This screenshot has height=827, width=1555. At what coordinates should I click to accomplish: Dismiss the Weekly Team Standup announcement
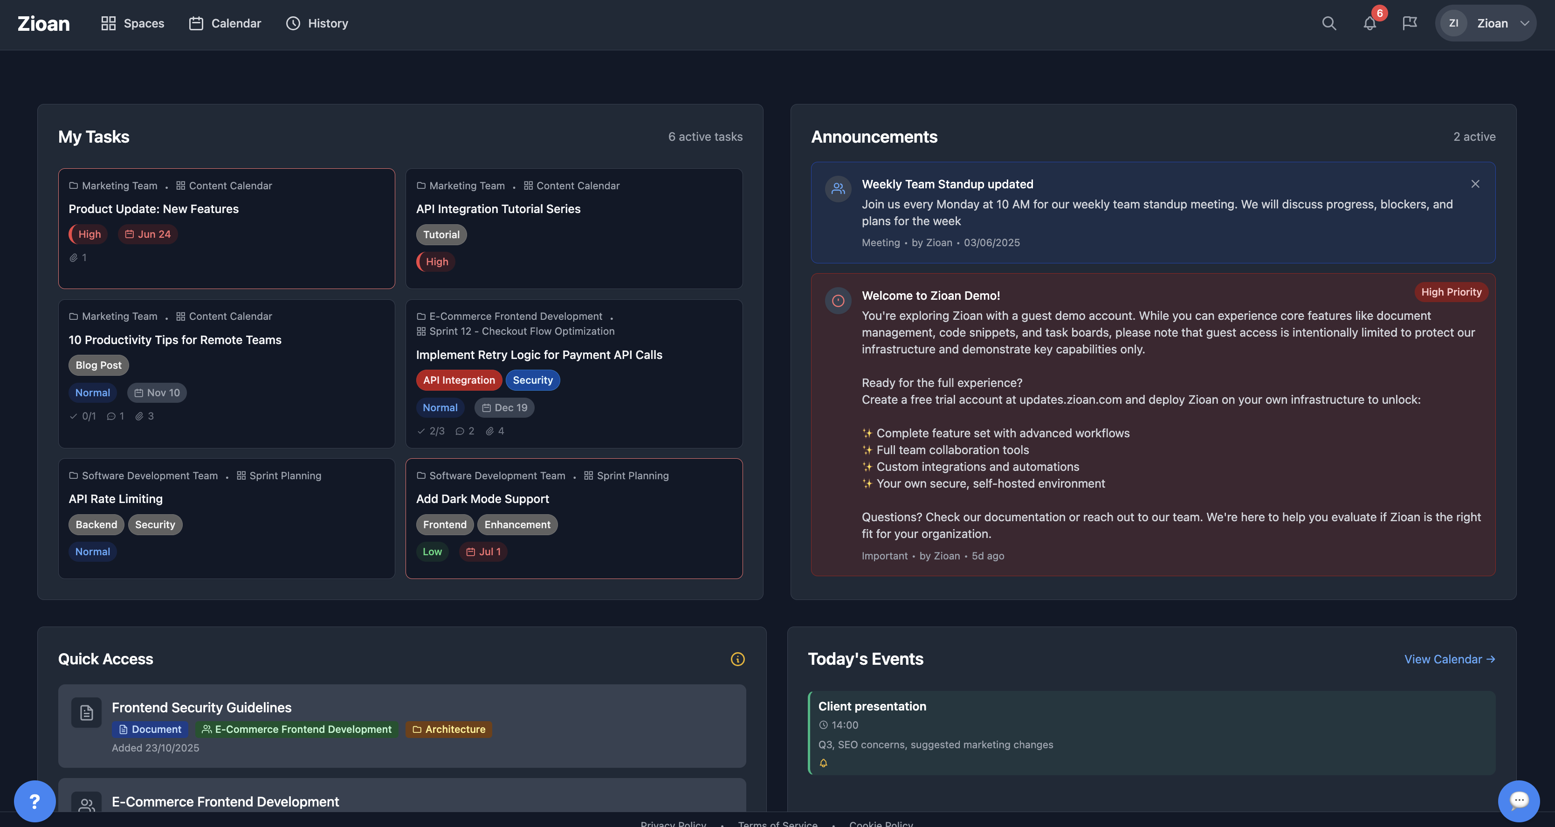point(1475,184)
